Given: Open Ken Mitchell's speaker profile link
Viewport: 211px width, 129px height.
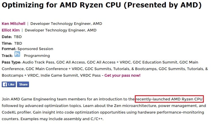Looking at the screenshot, I should point(14,23).
